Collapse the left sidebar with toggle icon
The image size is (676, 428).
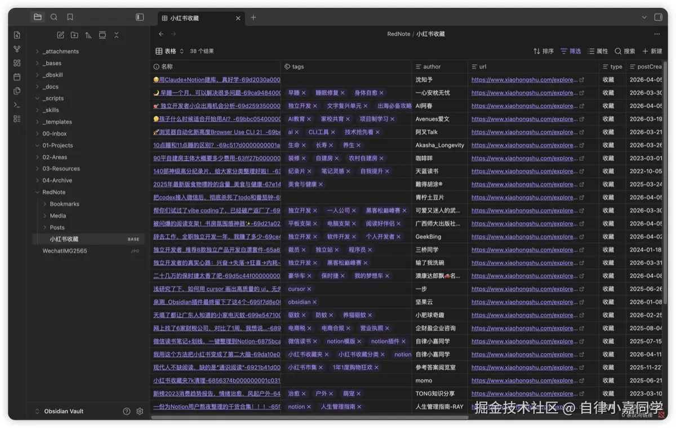140,17
